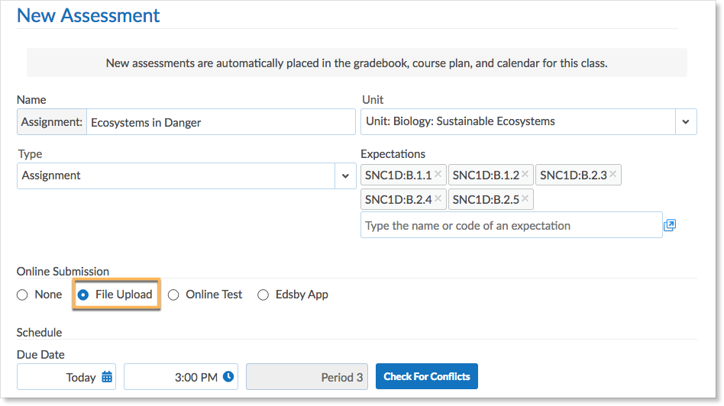Remove the SNC1D:B.2.5 expectation tag
This screenshot has width=724, height=406.
click(x=525, y=199)
